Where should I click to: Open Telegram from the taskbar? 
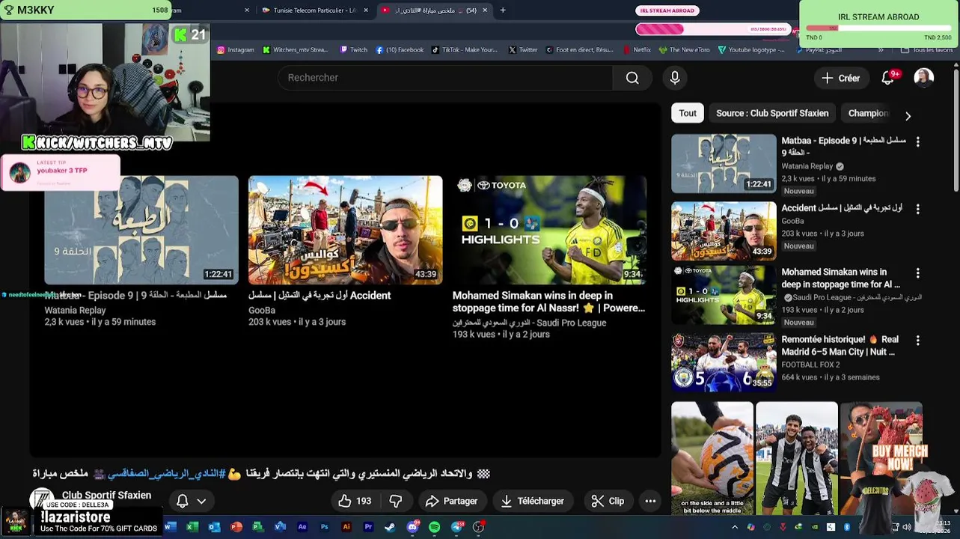click(457, 527)
